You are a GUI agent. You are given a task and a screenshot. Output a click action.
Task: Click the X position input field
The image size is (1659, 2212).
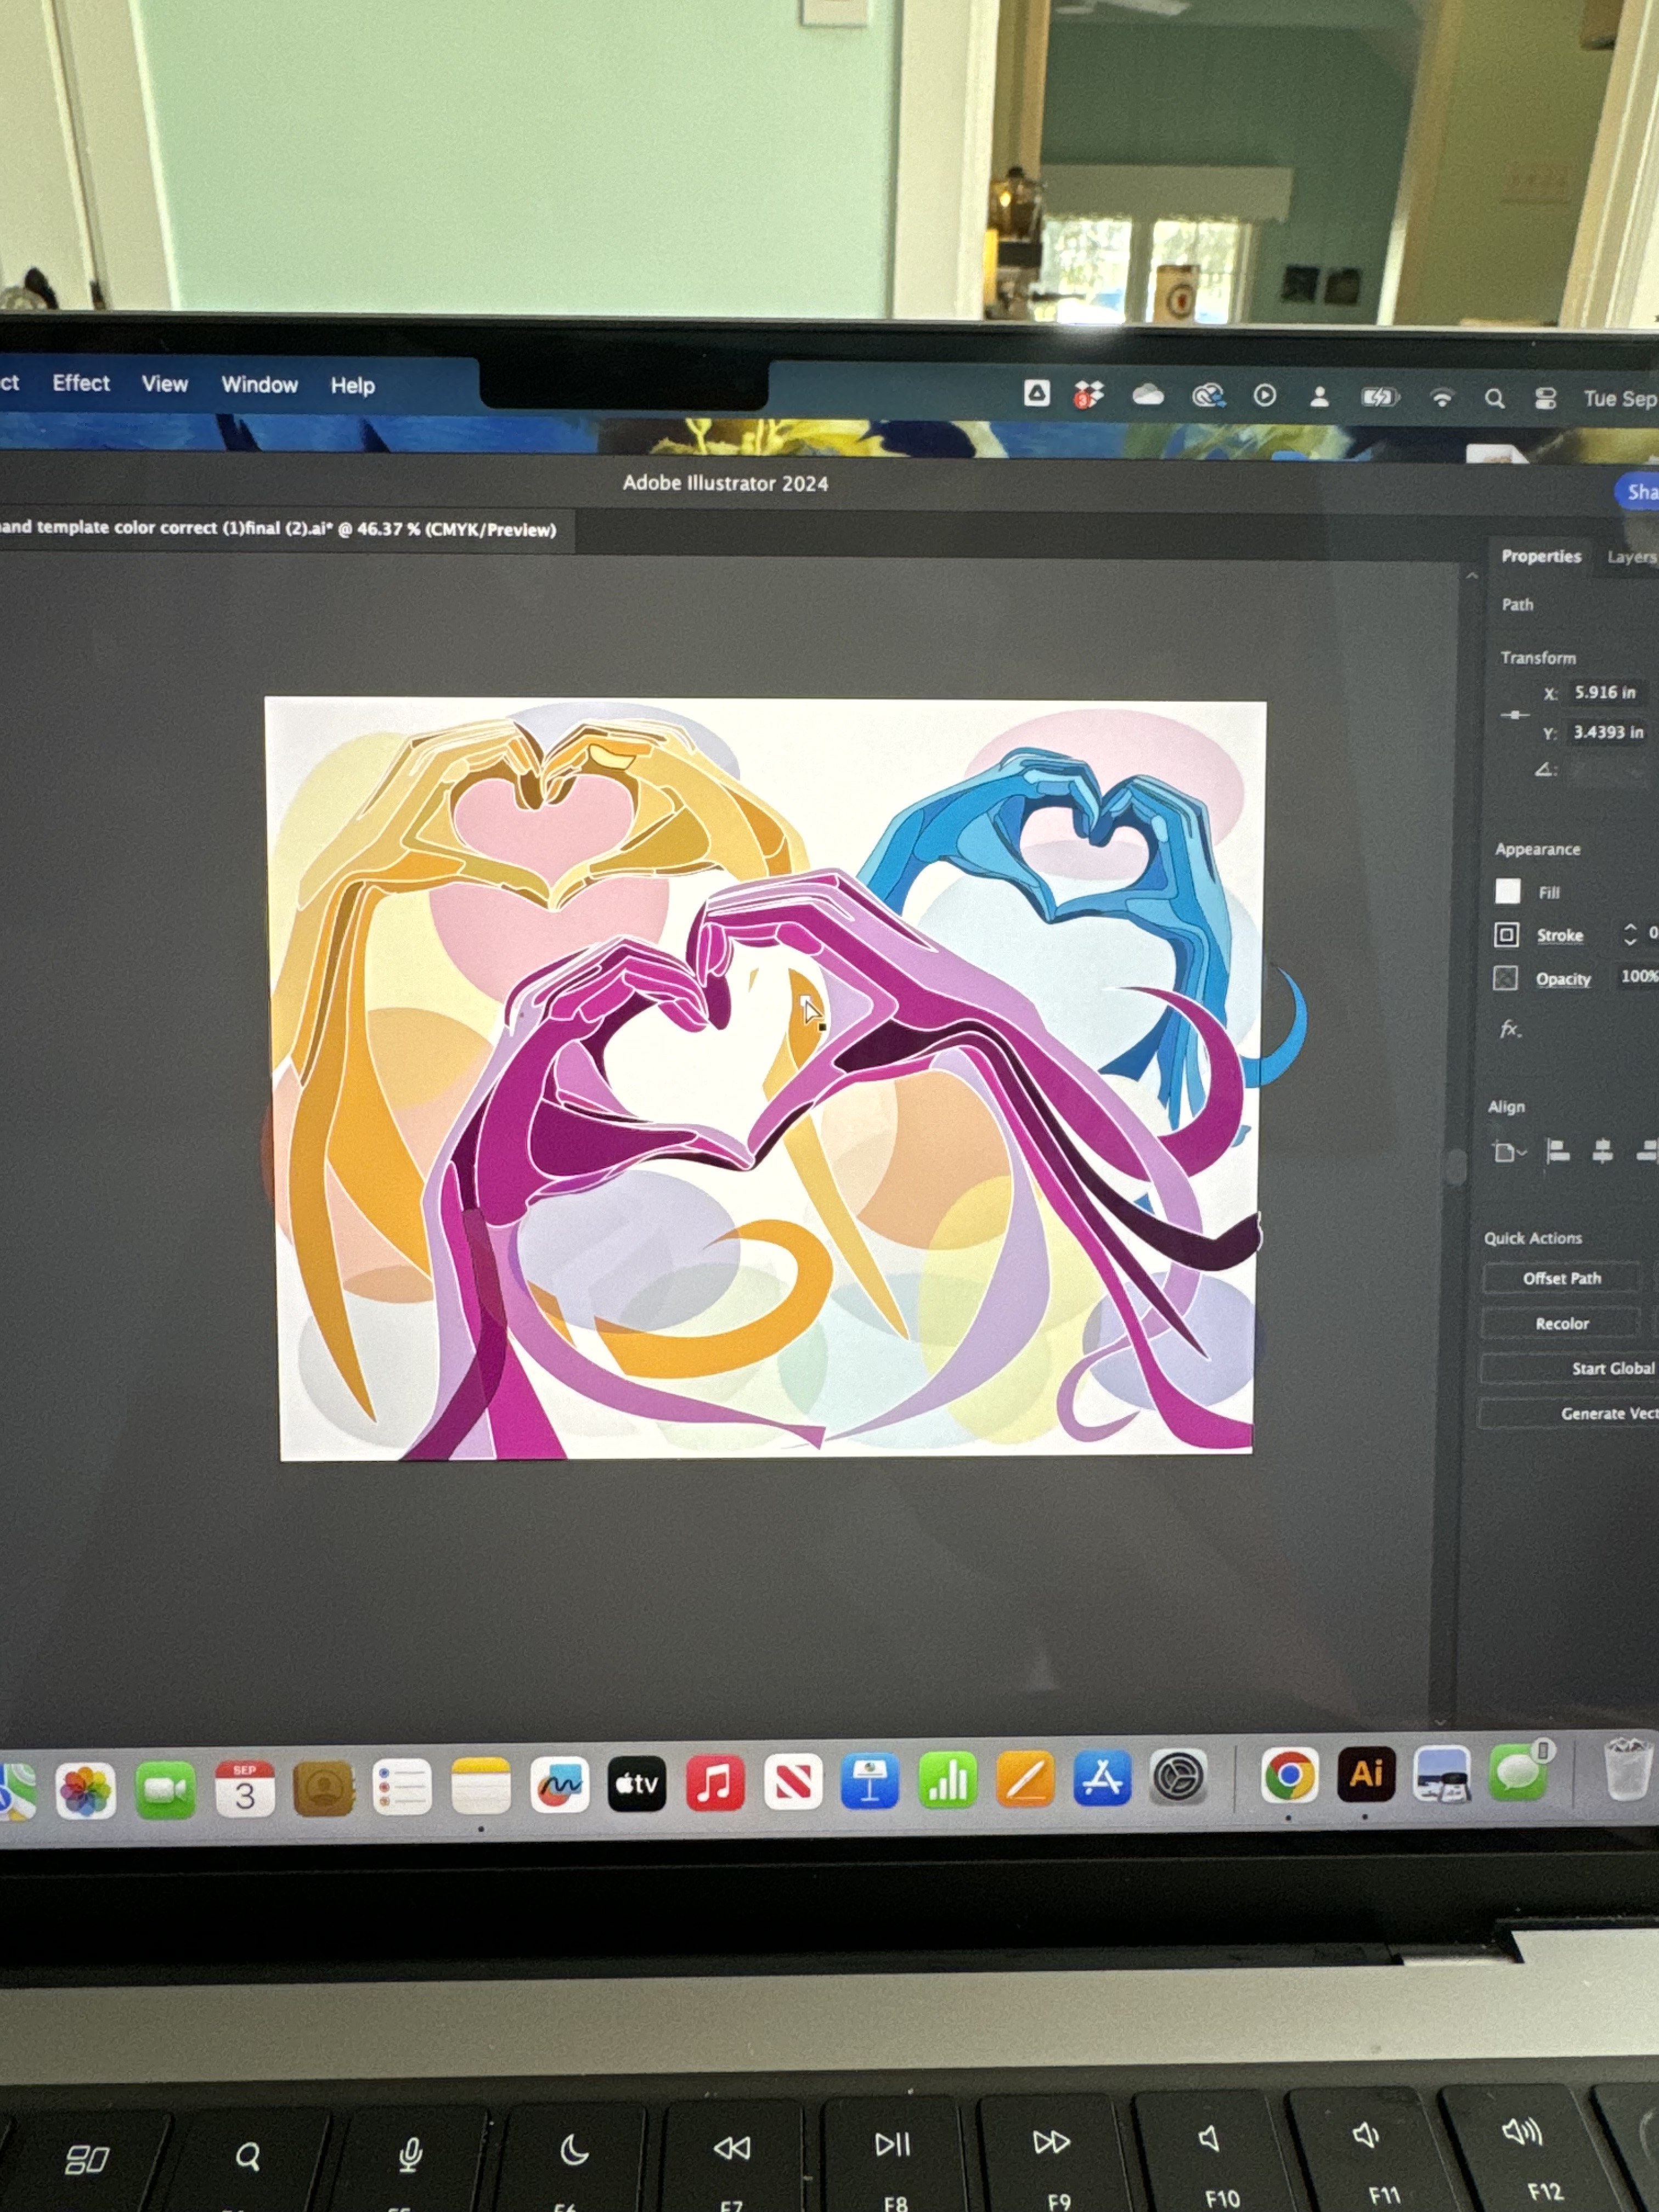tap(1605, 692)
